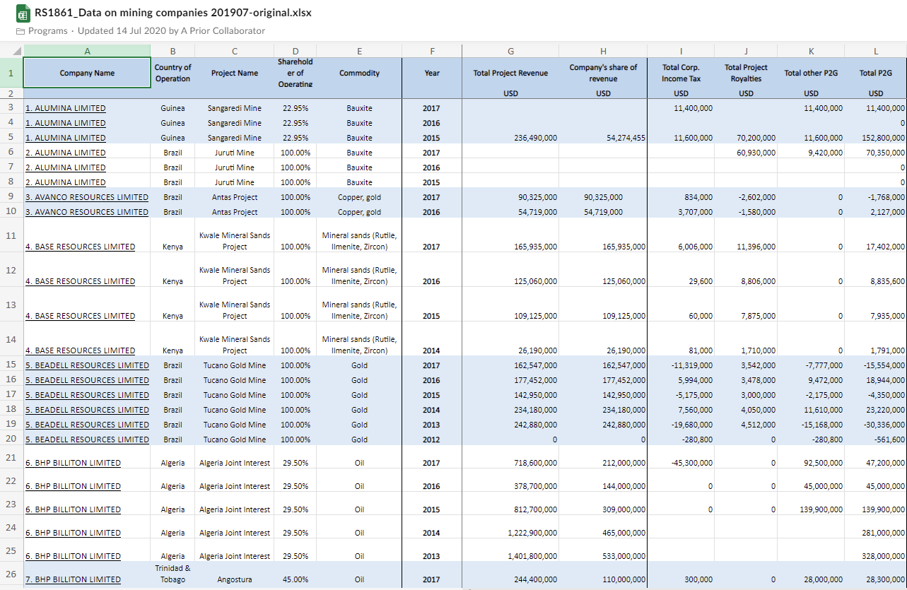Click the select-all corner triangle
Viewport: 907px width, 590px height.
coord(17,51)
